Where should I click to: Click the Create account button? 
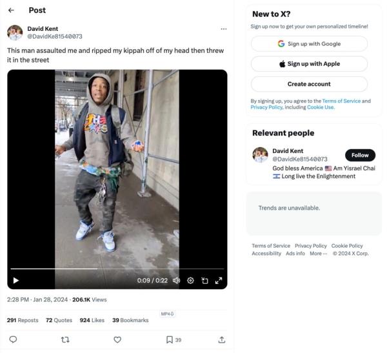309,84
